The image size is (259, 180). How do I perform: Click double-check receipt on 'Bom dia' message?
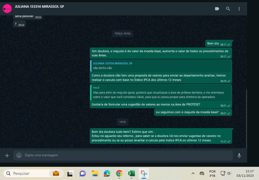pyautogui.click(x=229, y=45)
